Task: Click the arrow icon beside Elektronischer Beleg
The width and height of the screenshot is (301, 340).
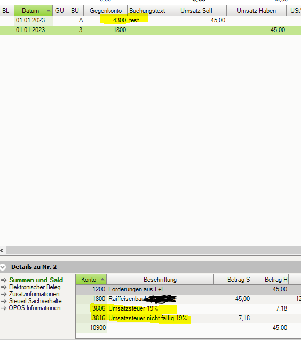Action: (3, 287)
